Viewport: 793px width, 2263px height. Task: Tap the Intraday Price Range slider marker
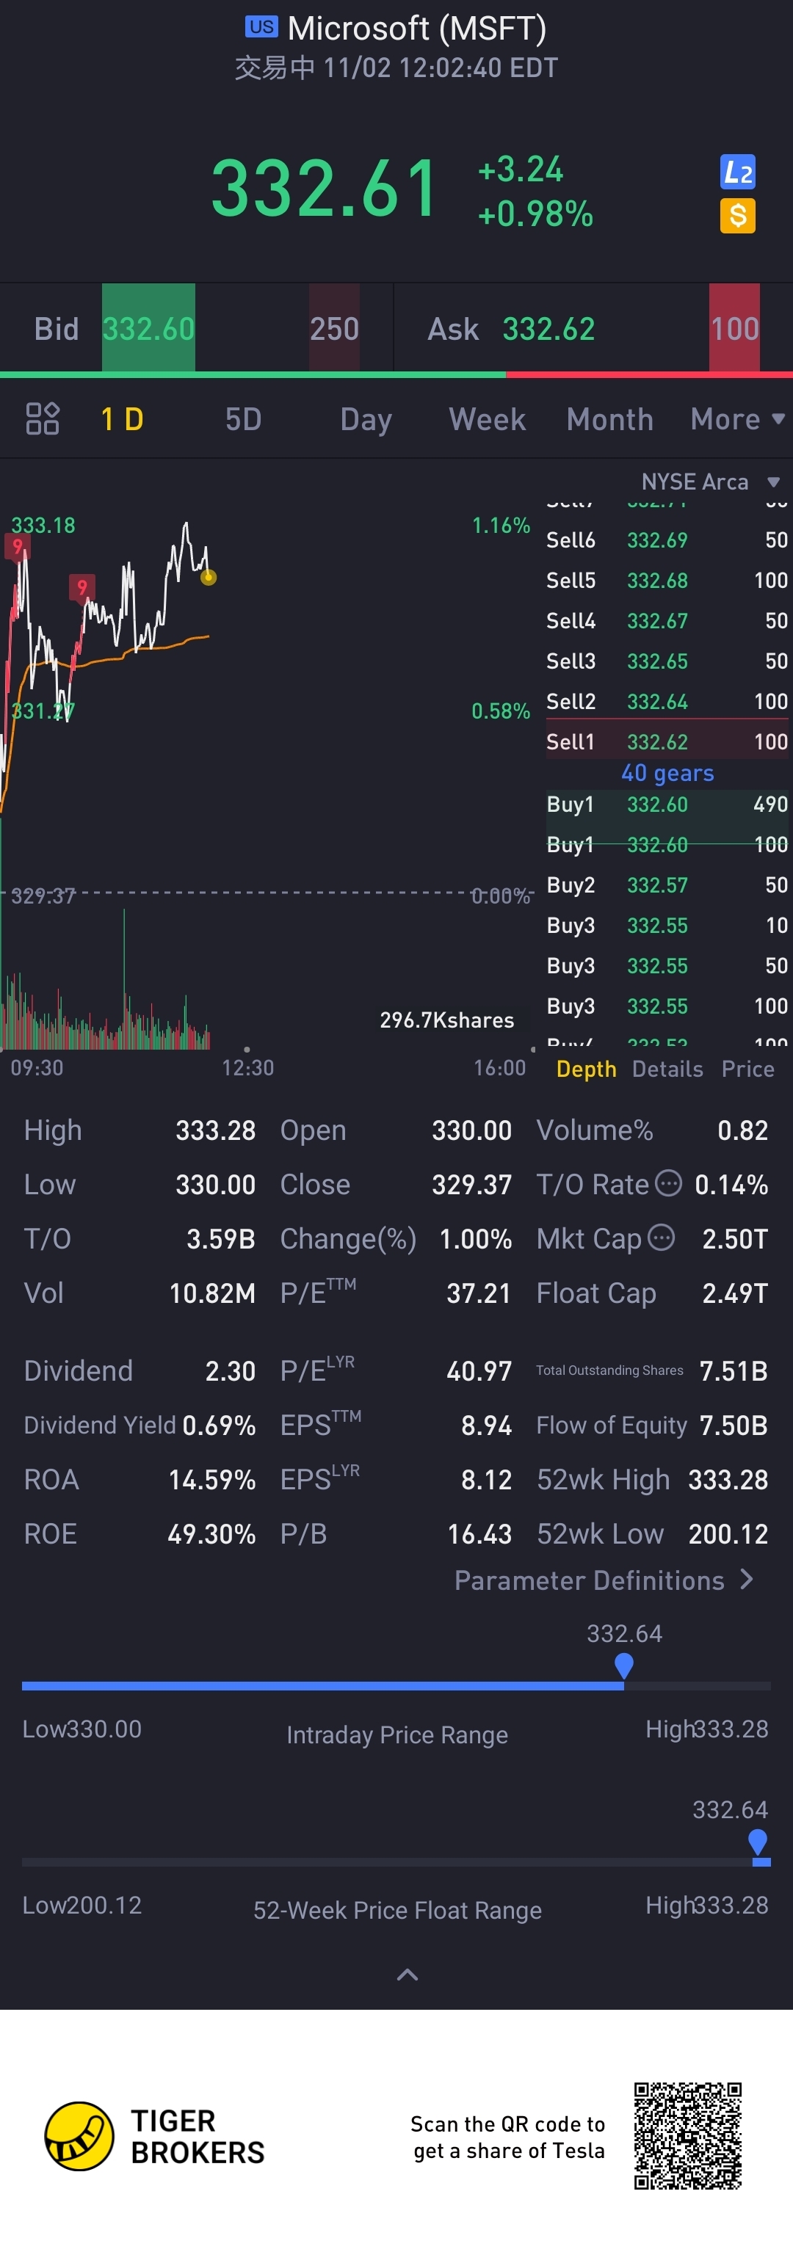point(624,1665)
